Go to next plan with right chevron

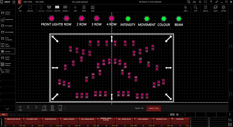pyautogui.click(x=36, y=107)
